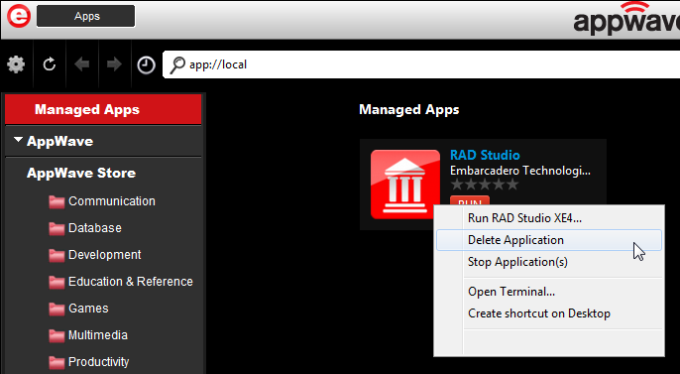
Task: Click the Multimedia folder icon
Action: (x=57, y=335)
